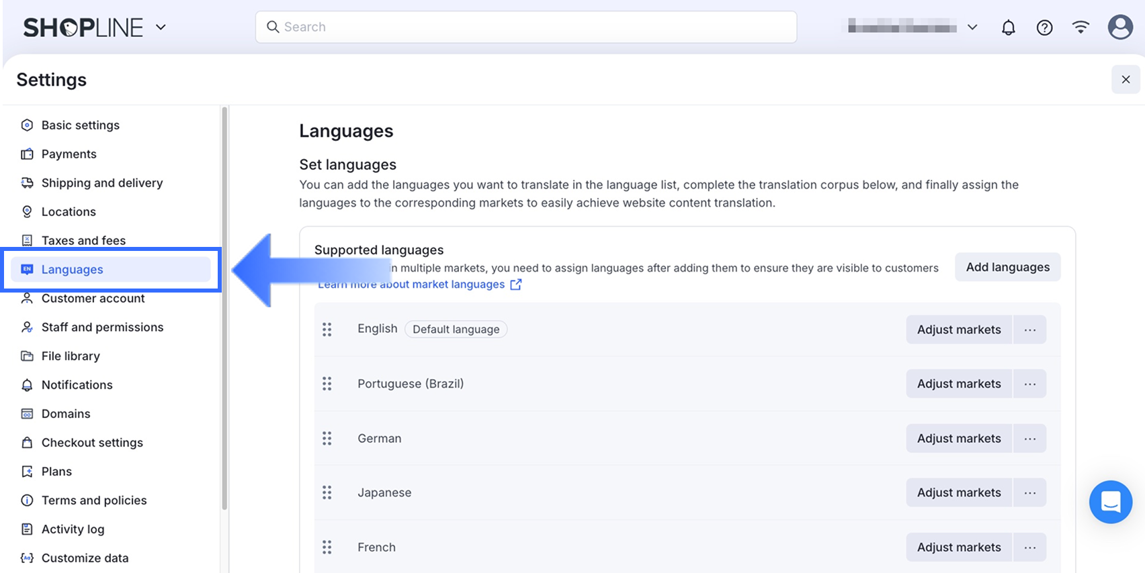Open the user profile avatar
Image resolution: width=1145 pixels, height=573 pixels.
coord(1119,28)
